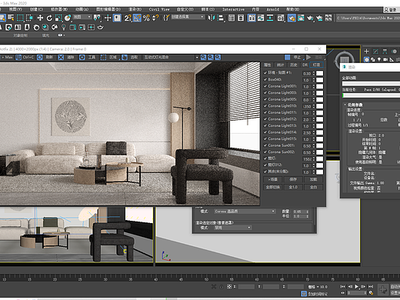Toggle the Percent Snap icon
The image size is (400, 300).
point(146,18)
